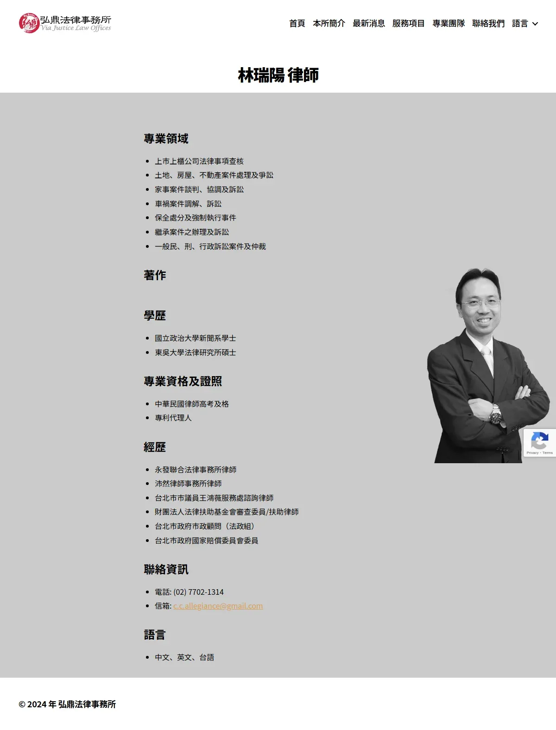
Task: Click the 語言 section heading near page bottom
Action: coord(155,635)
